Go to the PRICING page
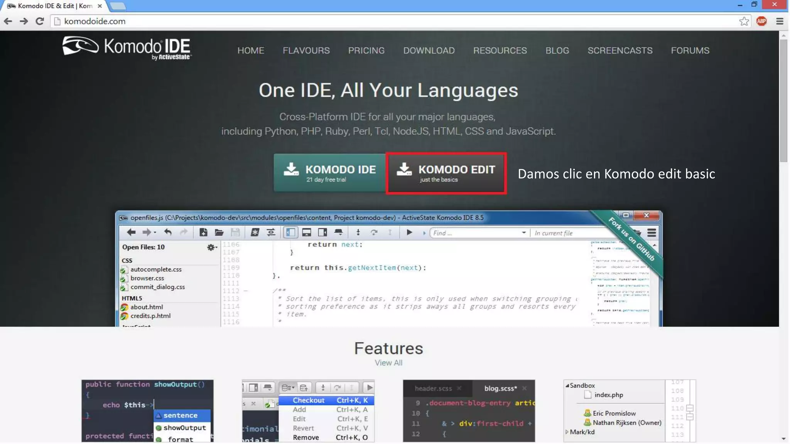 [366, 50]
